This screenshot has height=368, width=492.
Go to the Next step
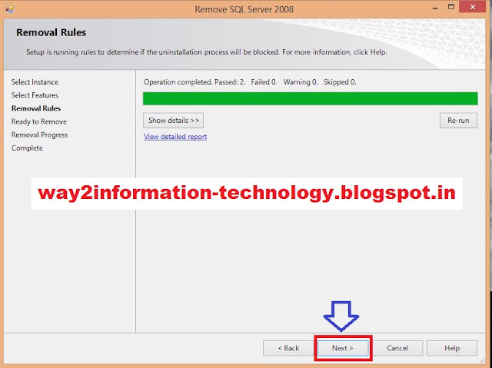coord(343,348)
